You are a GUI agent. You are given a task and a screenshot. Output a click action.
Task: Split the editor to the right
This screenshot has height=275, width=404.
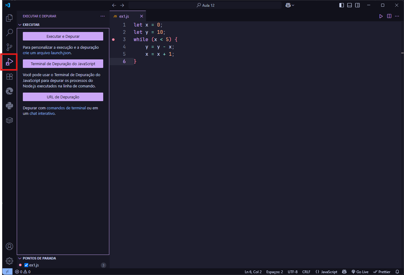click(389, 16)
